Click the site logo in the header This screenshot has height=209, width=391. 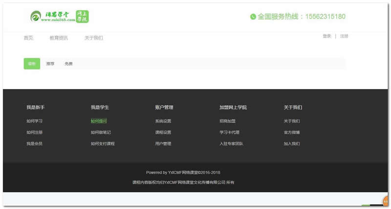click(59, 17)
